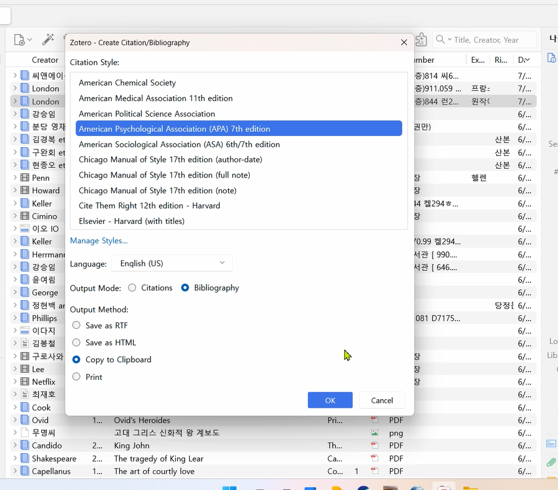
Task: Click the New Item toolbar icon
Action: (19, 39)
